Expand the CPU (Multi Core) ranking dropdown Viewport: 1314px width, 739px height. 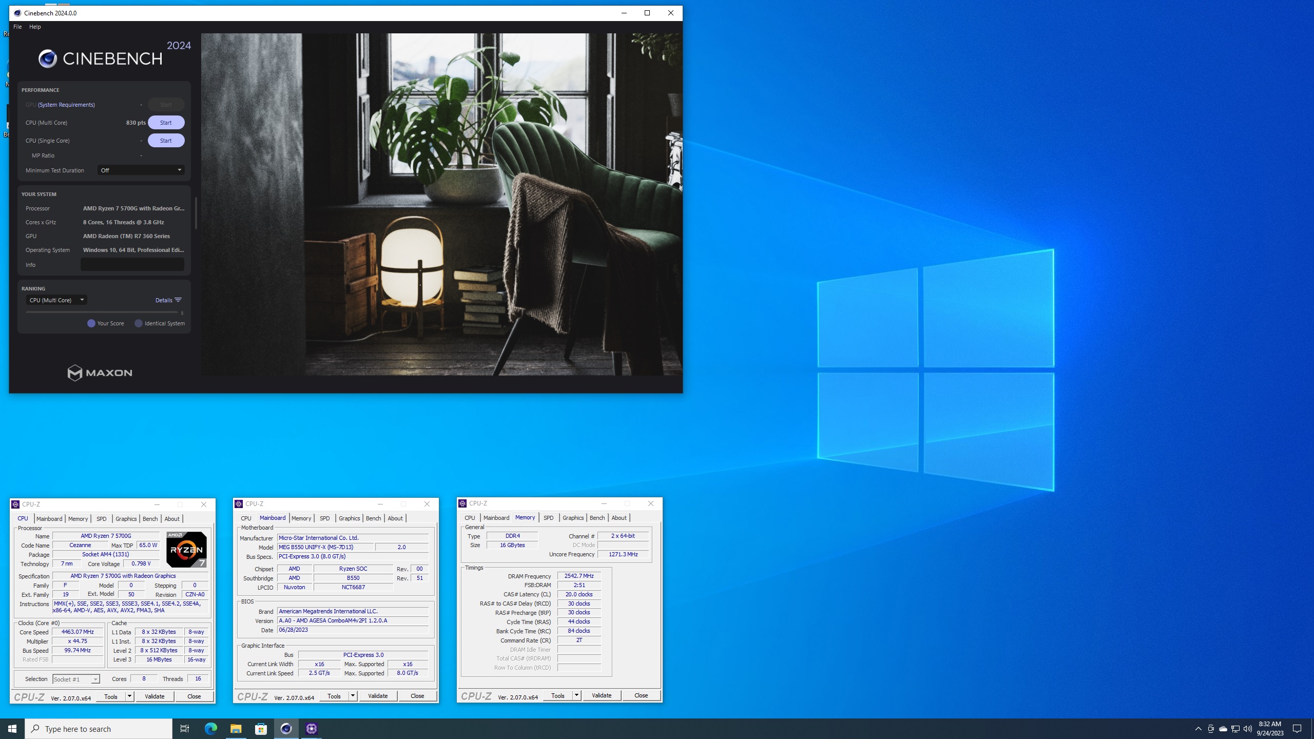[x=56, y=300]
